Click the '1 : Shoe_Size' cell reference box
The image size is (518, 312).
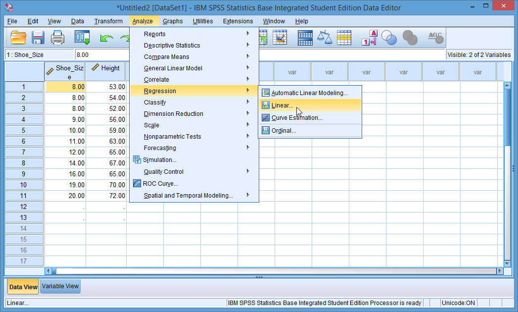(39, 54)
